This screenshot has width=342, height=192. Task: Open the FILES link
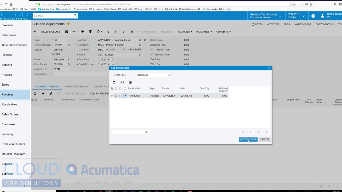click(x=287, y=24)
